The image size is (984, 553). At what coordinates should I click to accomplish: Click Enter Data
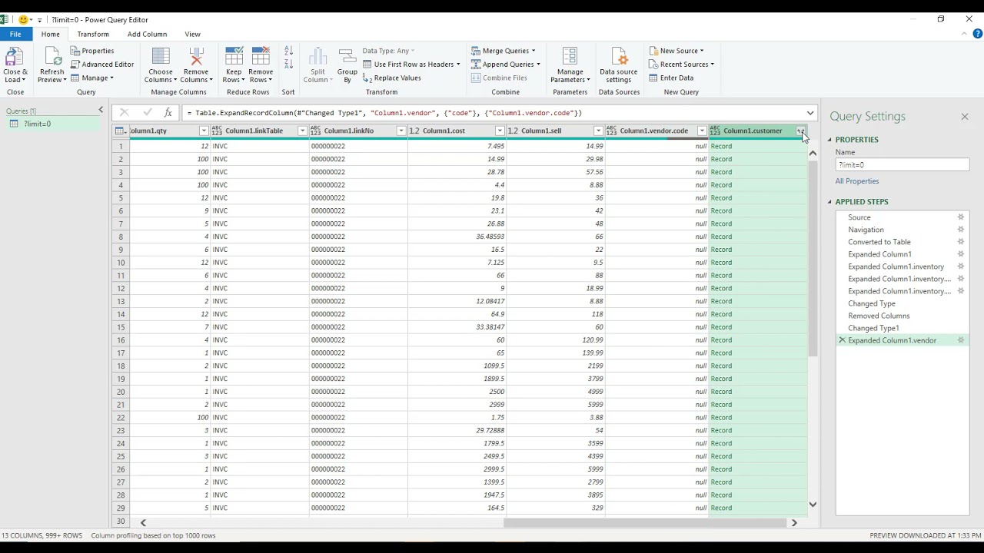[x=671, y=78]
